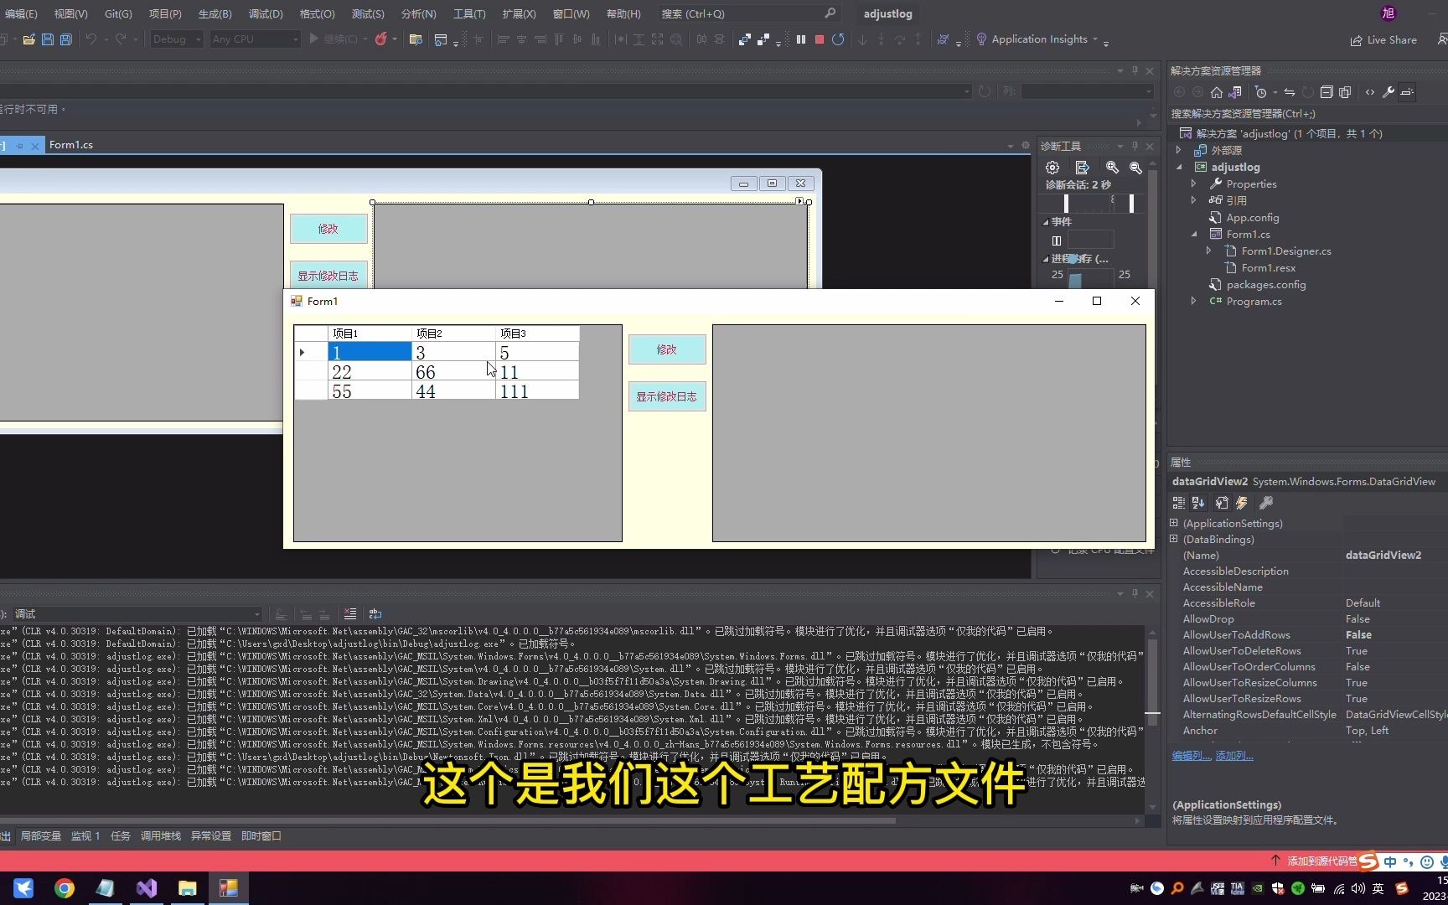1448x905 pixels.
Task: Expand the Program.cs node in Solution Explorer
Action: (1193, 302)
